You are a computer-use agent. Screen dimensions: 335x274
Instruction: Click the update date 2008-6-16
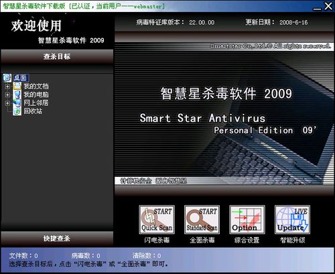click(293, 22)
